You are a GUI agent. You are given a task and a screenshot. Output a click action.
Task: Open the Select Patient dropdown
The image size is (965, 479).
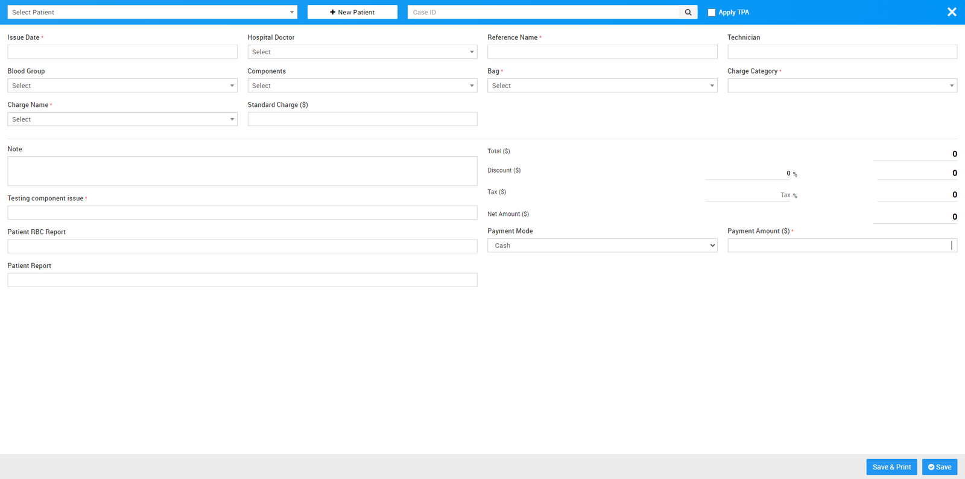point(152,12)
